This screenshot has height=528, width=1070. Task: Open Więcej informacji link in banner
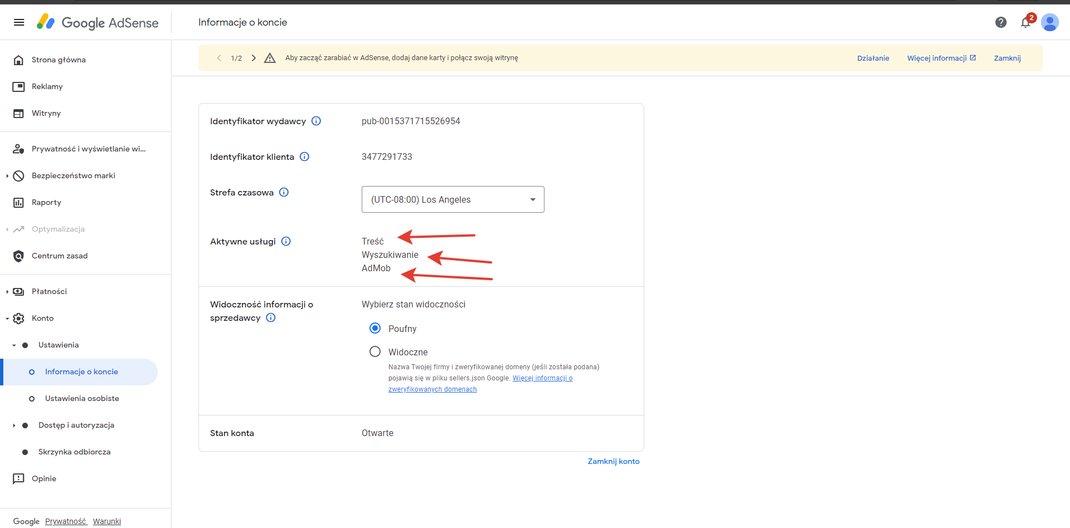pos(941,58)
